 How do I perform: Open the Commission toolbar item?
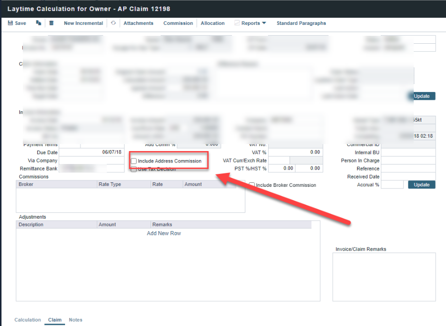178,23
